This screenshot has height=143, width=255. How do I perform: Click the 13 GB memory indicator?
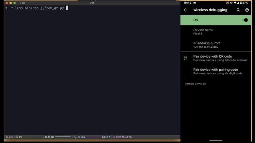[49, 137]
